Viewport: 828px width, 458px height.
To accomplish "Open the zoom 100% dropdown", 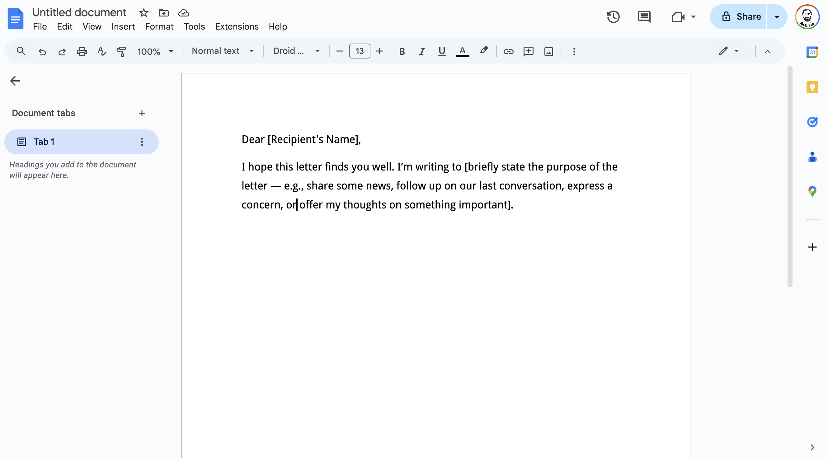I will 156,51.
